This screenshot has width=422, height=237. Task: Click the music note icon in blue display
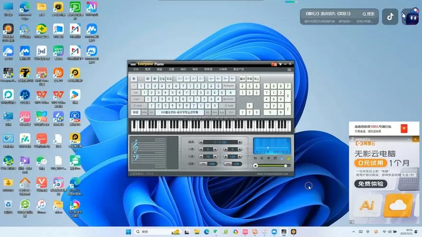coord(288,140)
